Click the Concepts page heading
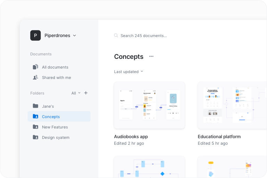The height and width of the screenshot is (178, 267). (129, 56)
